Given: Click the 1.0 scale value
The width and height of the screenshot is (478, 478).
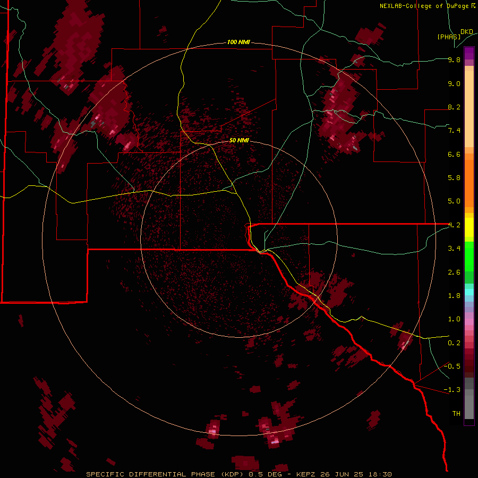Looking at the screenshot, I should coord(454,319).
